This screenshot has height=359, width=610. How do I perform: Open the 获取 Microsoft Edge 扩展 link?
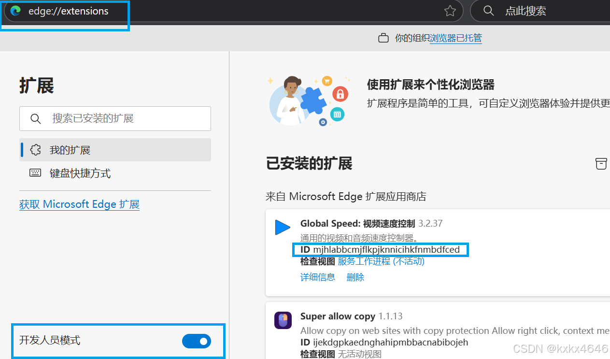(80, 204)
